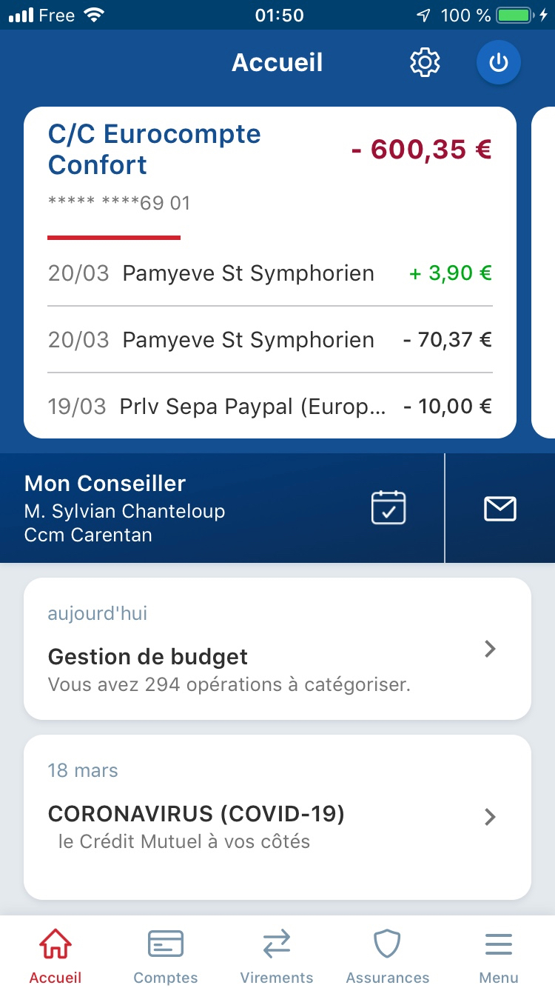This screenshot has width=555, height=988.
Task: Tap the -600,35 € account balance
Action: point(422,149)
